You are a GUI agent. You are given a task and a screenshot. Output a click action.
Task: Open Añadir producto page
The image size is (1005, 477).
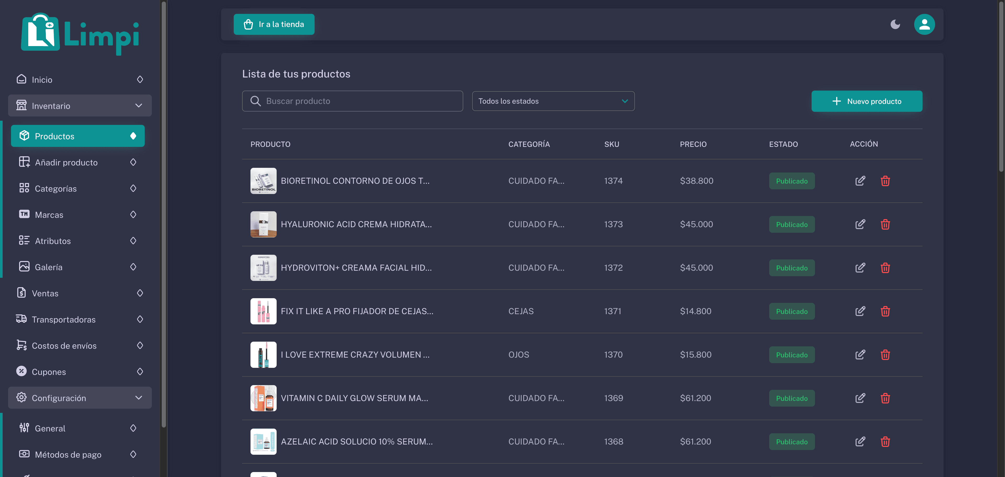[78, 162]
